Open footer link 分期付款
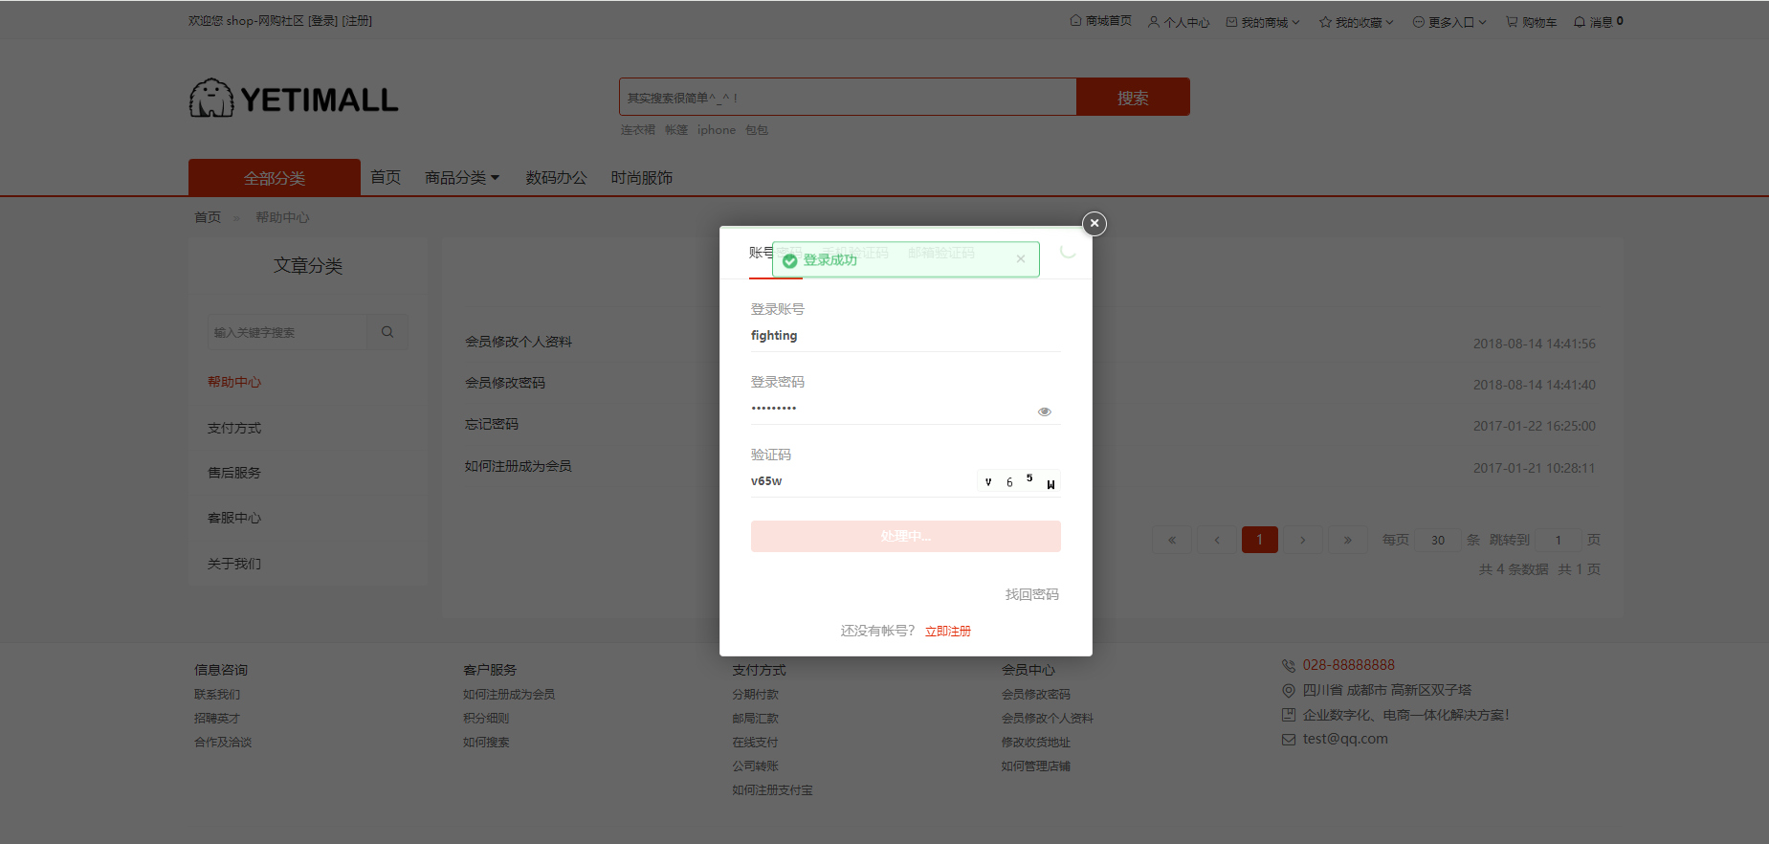Screen dimensions: 1769x844 (756, 695)
